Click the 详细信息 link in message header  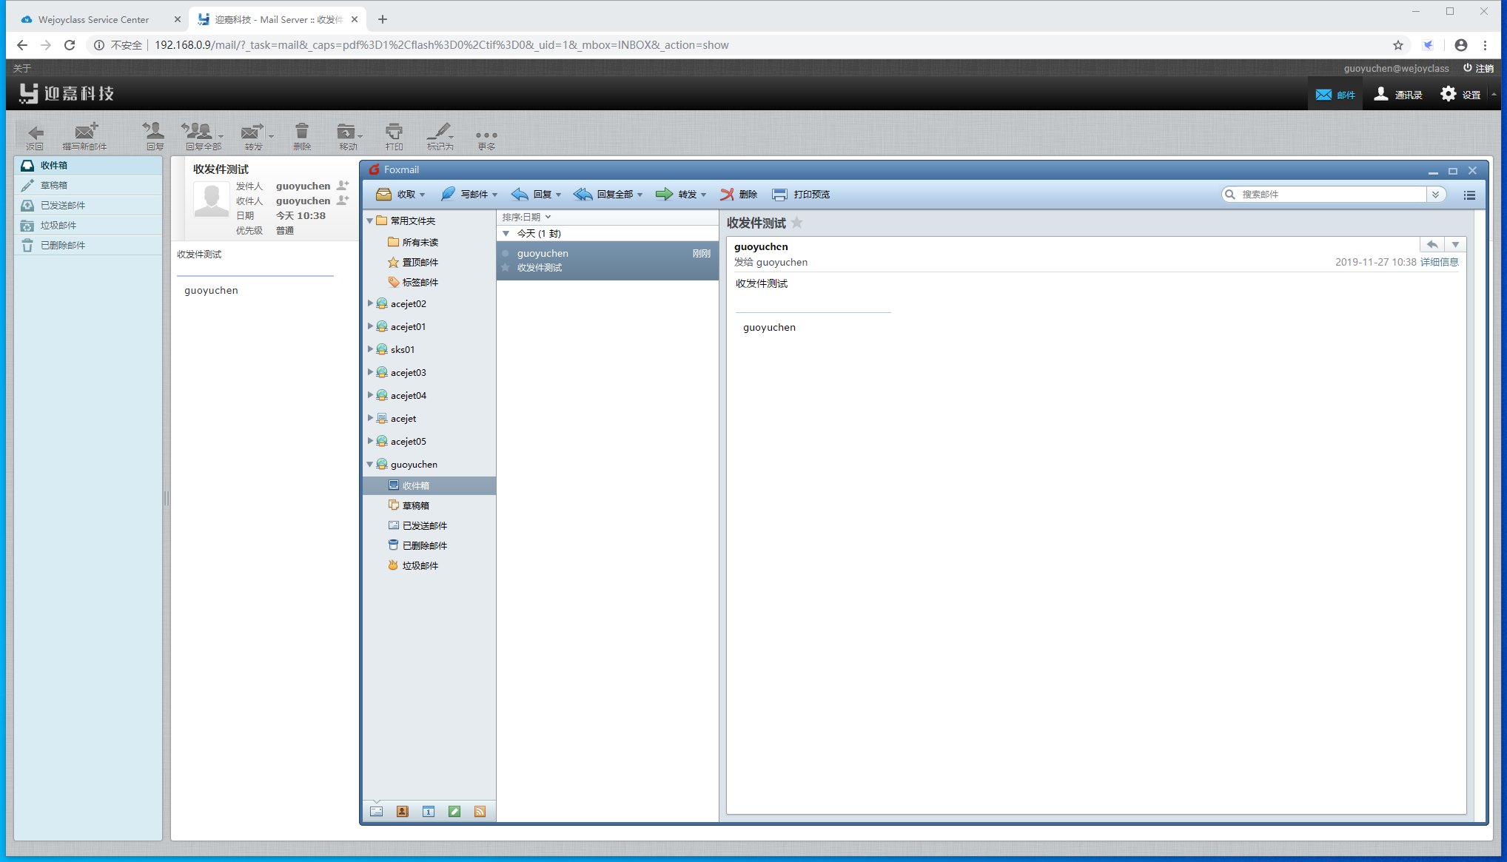(1439, 262)
